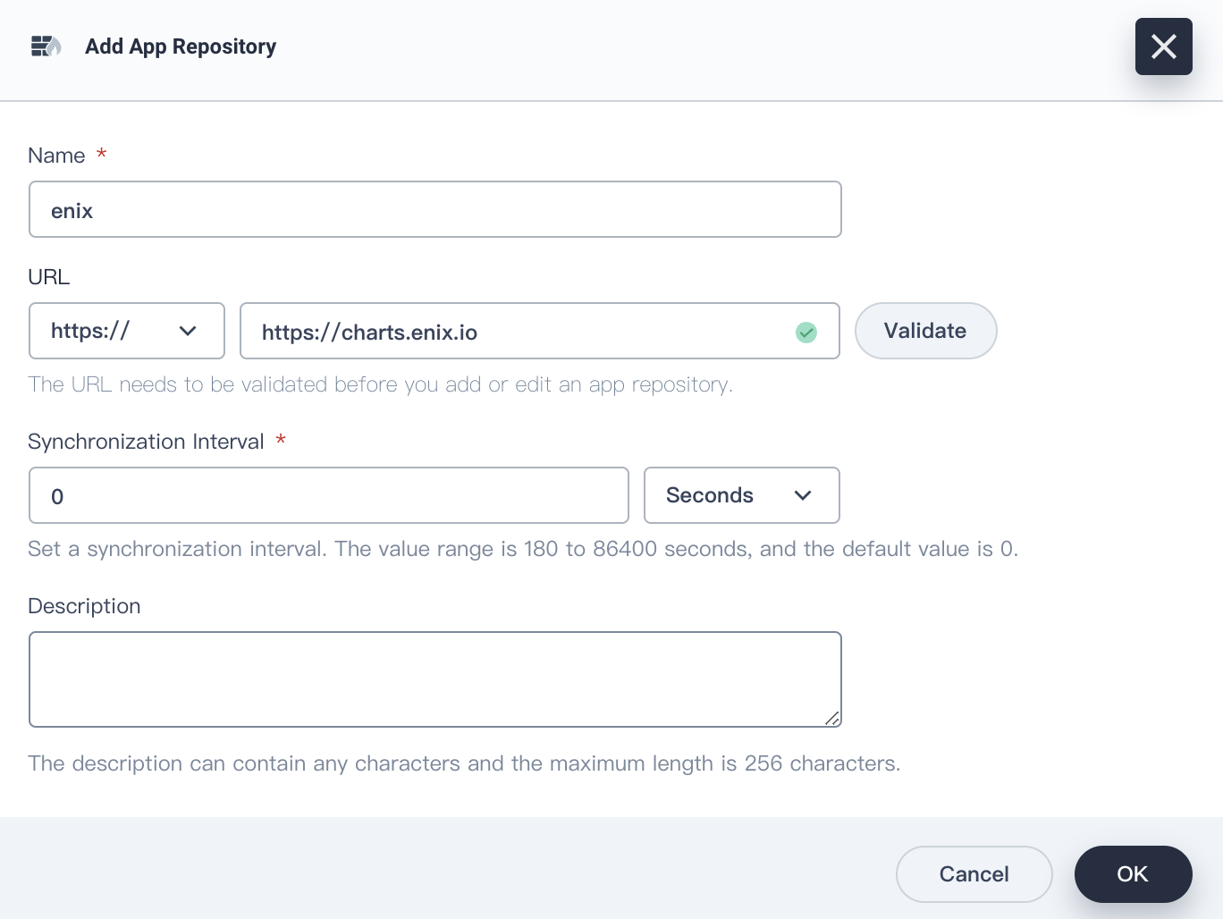Click the Description textarea resize handle
The height and width of the screenshot is (919, 1223).
(x=832, y=720)
